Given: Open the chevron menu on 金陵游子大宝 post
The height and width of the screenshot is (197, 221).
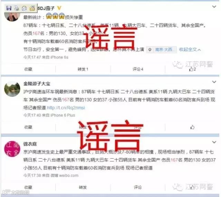Looking at the screenshot, I should pyautogui.click(x=214, y=82).
